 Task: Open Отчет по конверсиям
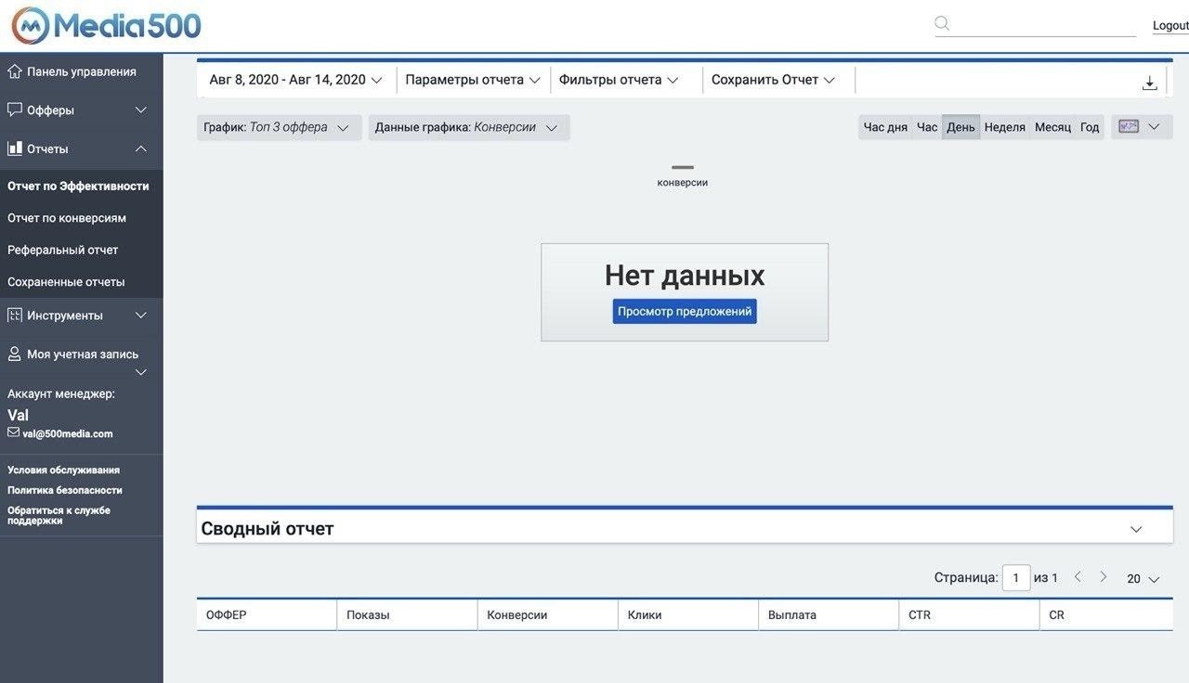click(67, 218)
